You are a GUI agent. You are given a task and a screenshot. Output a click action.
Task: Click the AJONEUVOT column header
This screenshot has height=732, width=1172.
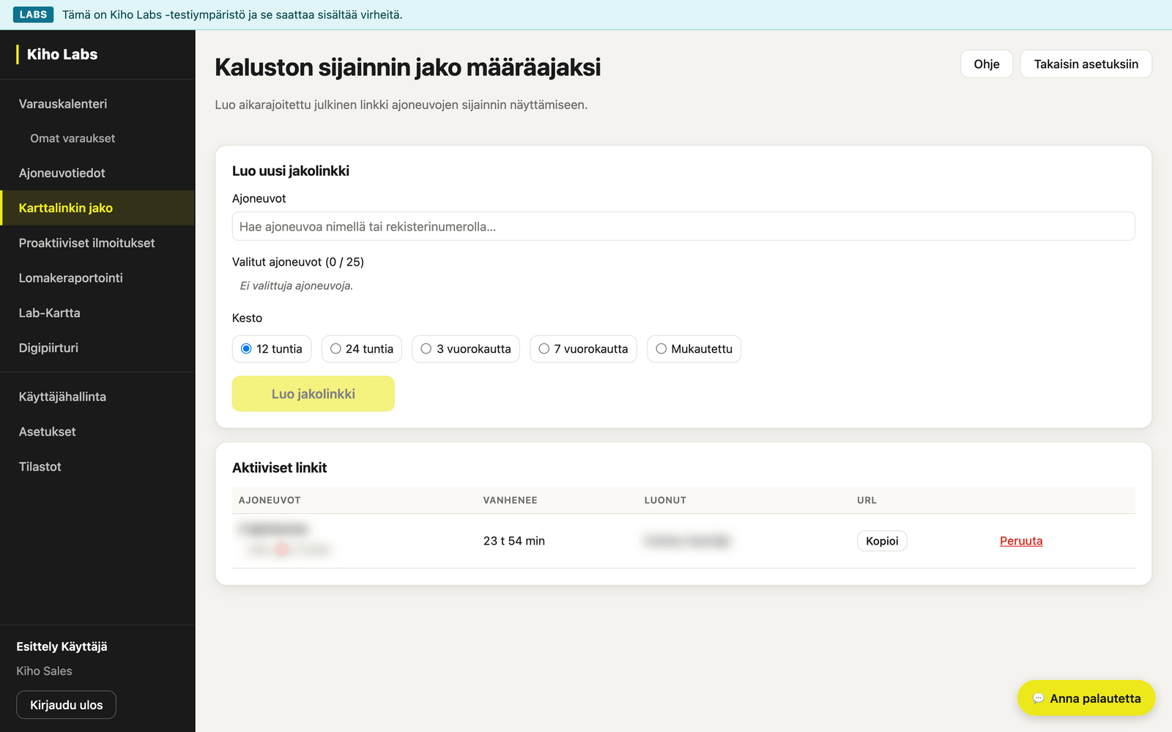(270, 500)
